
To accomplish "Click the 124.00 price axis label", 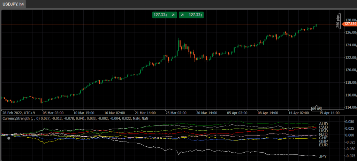I will pyautogui.click(x=350, y=45).
